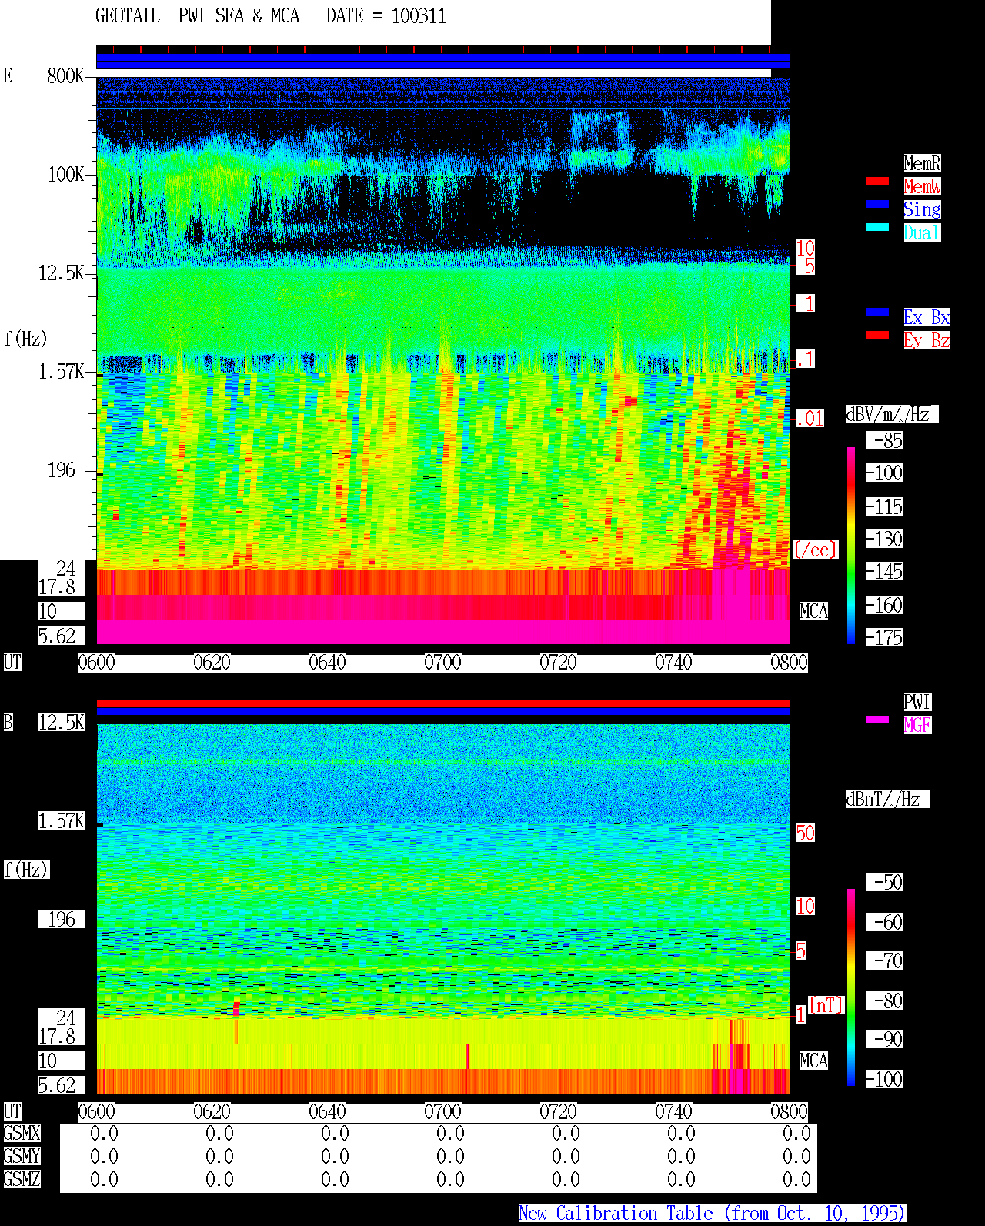
Task: Click the GSMX row label
Action: pos(22,1134)
